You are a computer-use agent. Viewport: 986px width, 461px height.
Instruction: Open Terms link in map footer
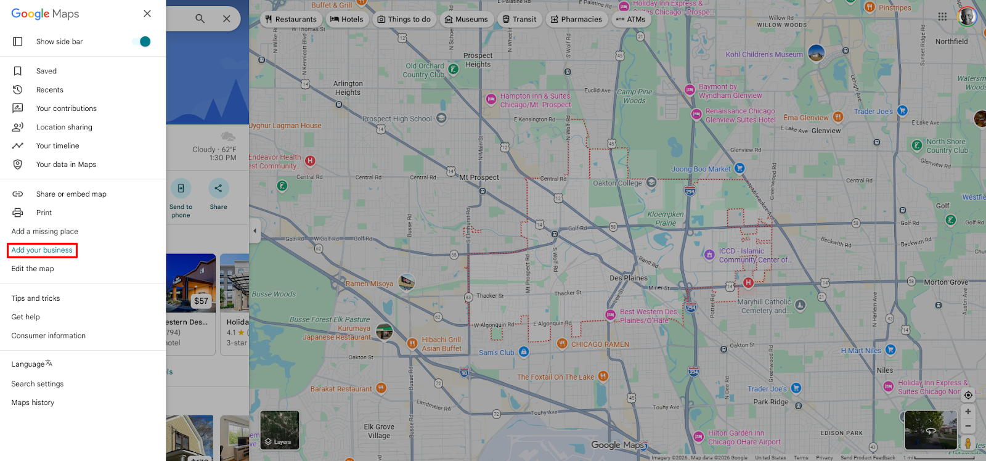[801, 457]
